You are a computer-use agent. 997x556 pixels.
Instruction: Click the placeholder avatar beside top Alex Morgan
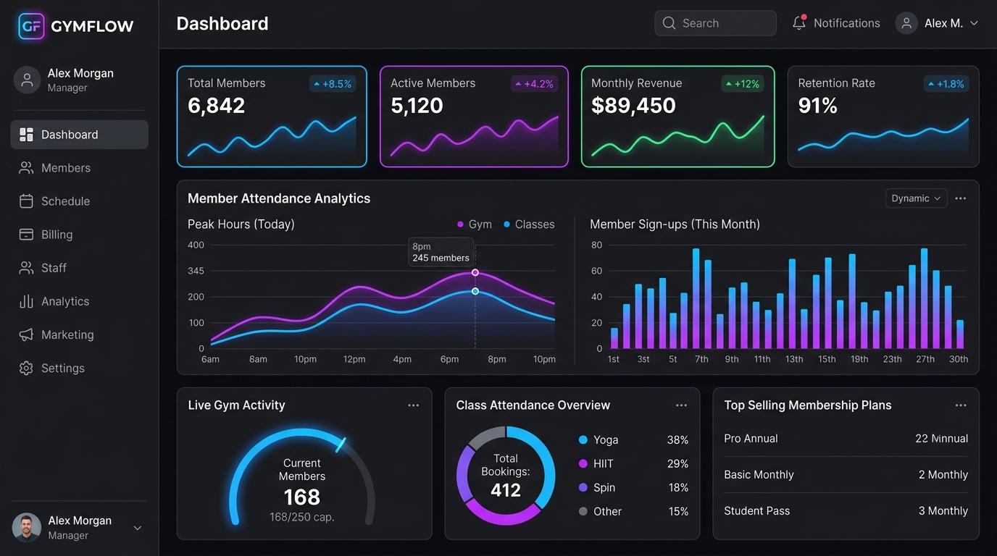click(27, 80)
